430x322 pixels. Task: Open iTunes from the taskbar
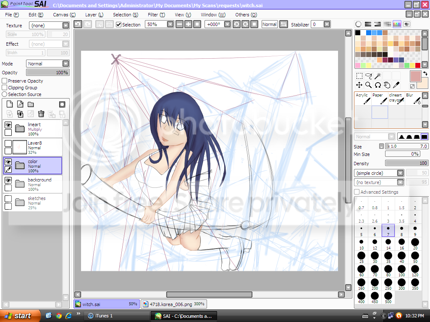(x=116, y=316)
